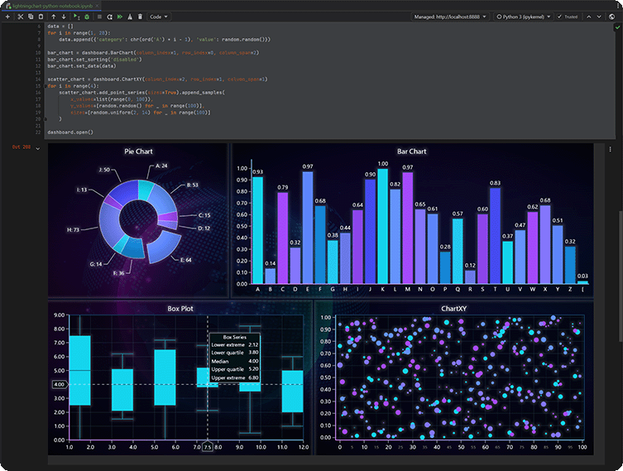Add a new cell with the plus icon
Image resolution: width=623 pixels, height=471 pixels.
(7, 17)
